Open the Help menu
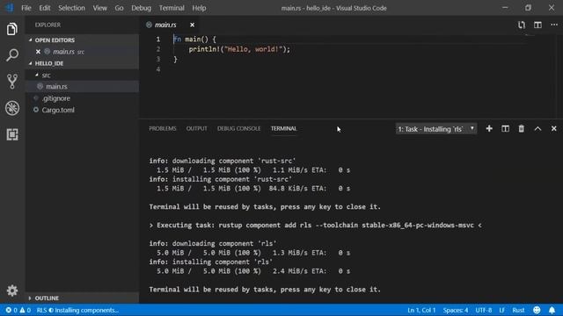This screenshot has width=563, height=316. tap(199, 8)
